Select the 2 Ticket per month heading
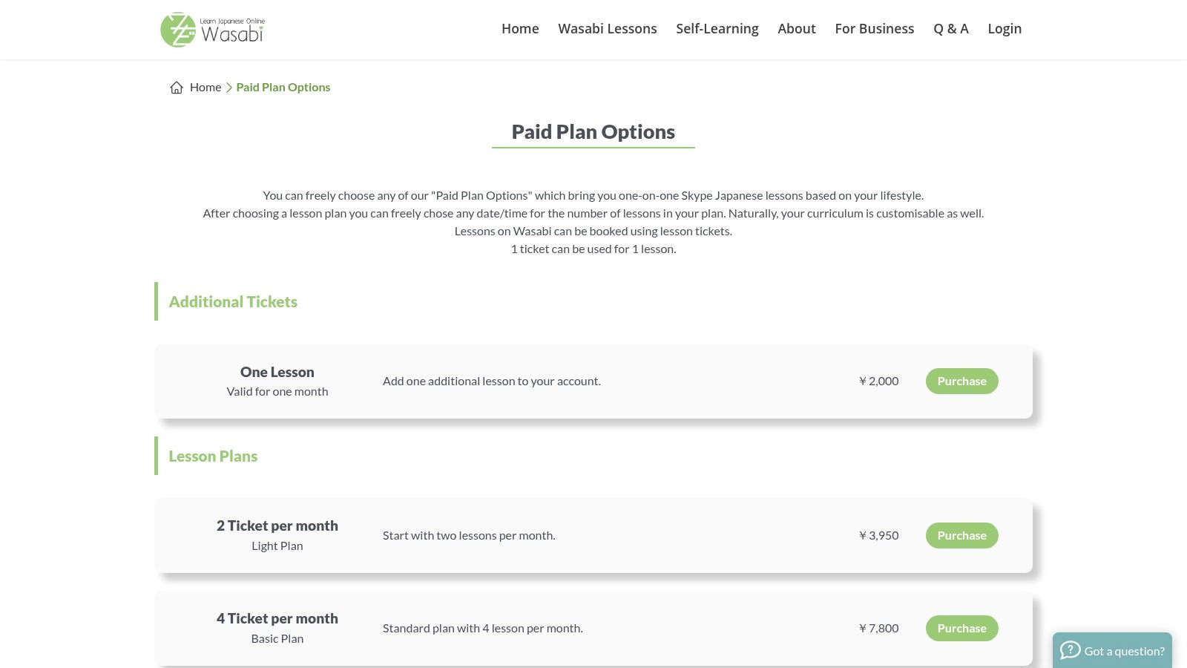Viewport: 1187px width, 668px height. (277, 526)
